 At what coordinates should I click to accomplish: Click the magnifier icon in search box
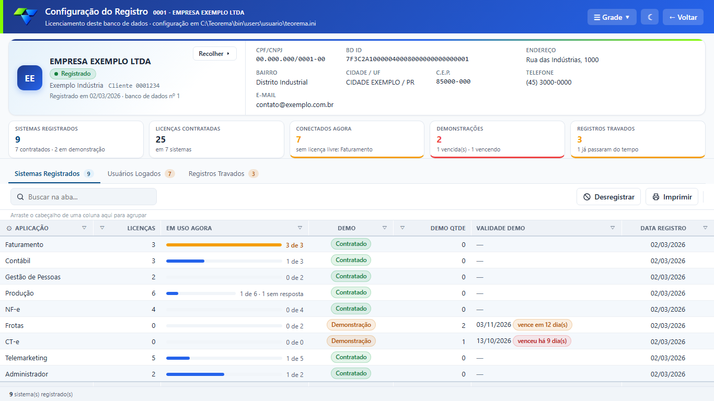pyautogui.click(x=20, y=197)
